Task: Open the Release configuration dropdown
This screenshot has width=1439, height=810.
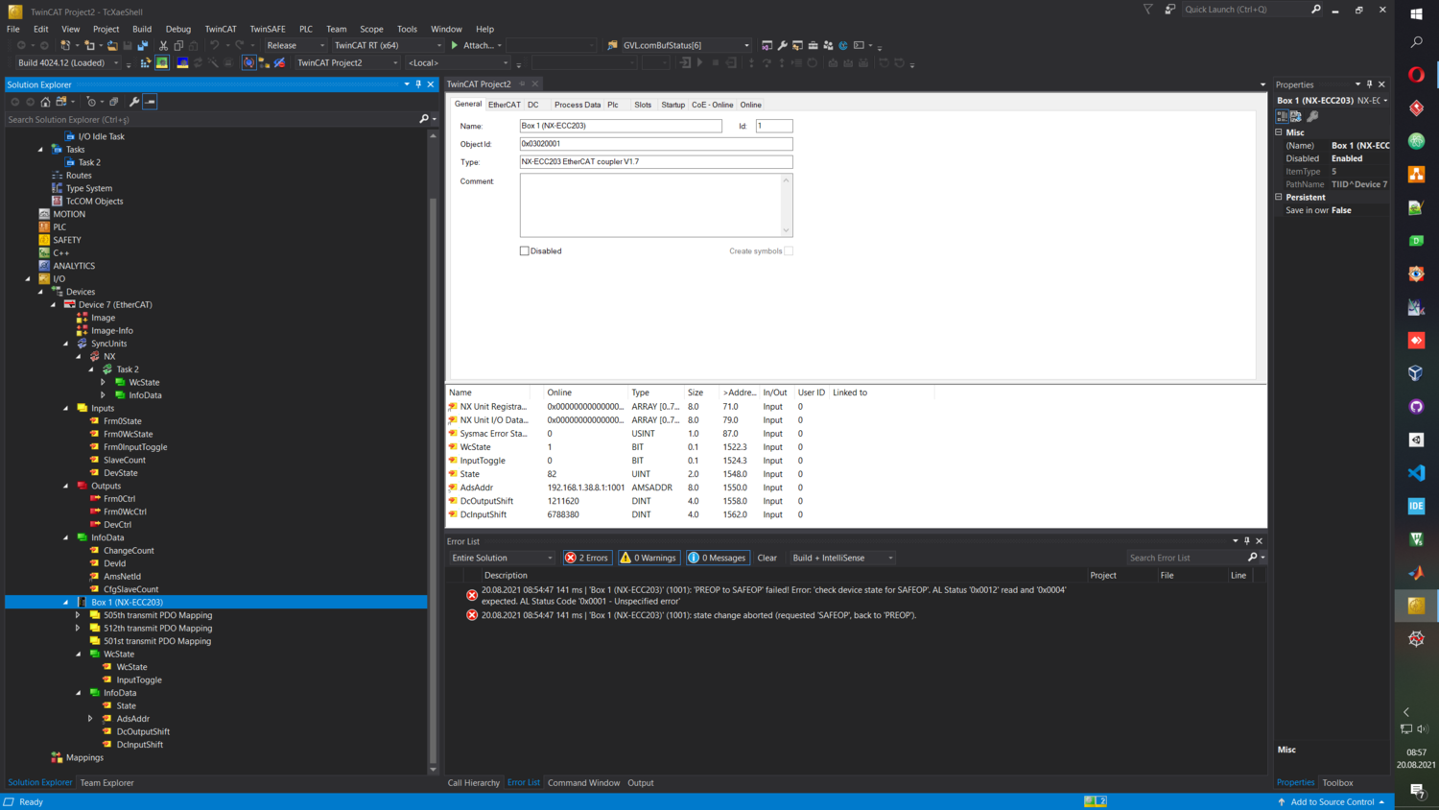Action: [x=295, y=45]
